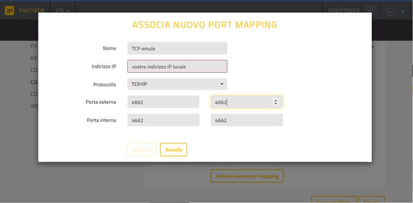
Task: Click the Annulla button in dialog
Action: pyautogui.click(x=173, y=150)
